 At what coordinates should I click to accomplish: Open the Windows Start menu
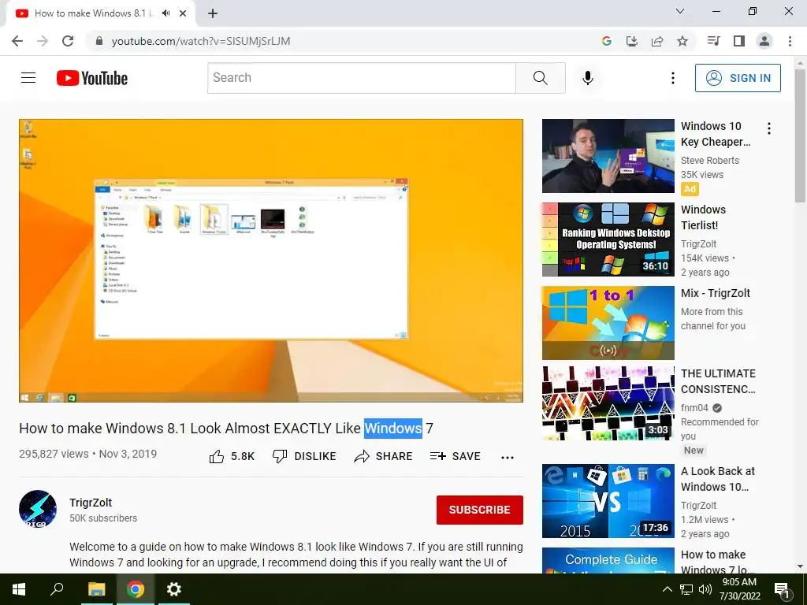(x=19, y=589)
